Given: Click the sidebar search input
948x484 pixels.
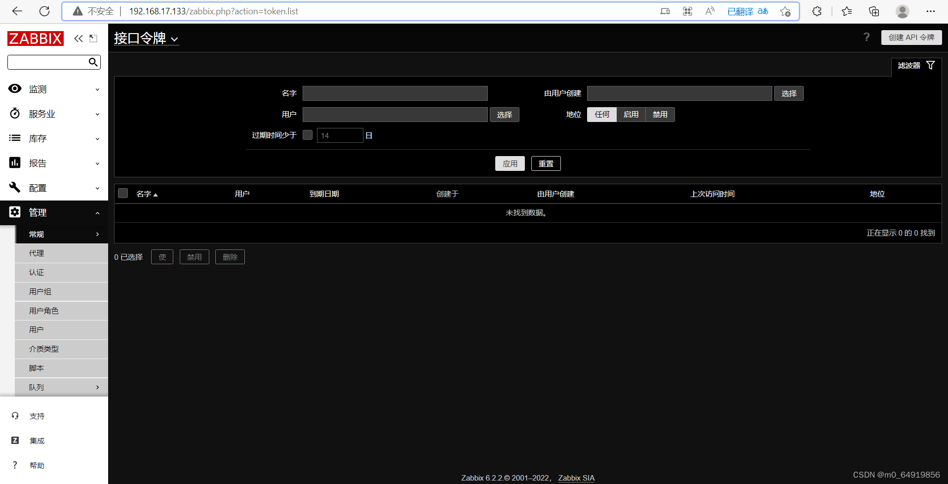Looking at the screenshot, I should pos(48,62).
